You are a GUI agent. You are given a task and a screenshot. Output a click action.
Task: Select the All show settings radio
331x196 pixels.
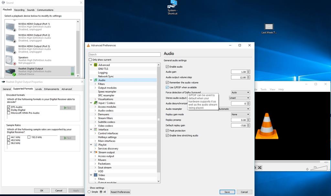pyautogui.click(x=101, y=192)
